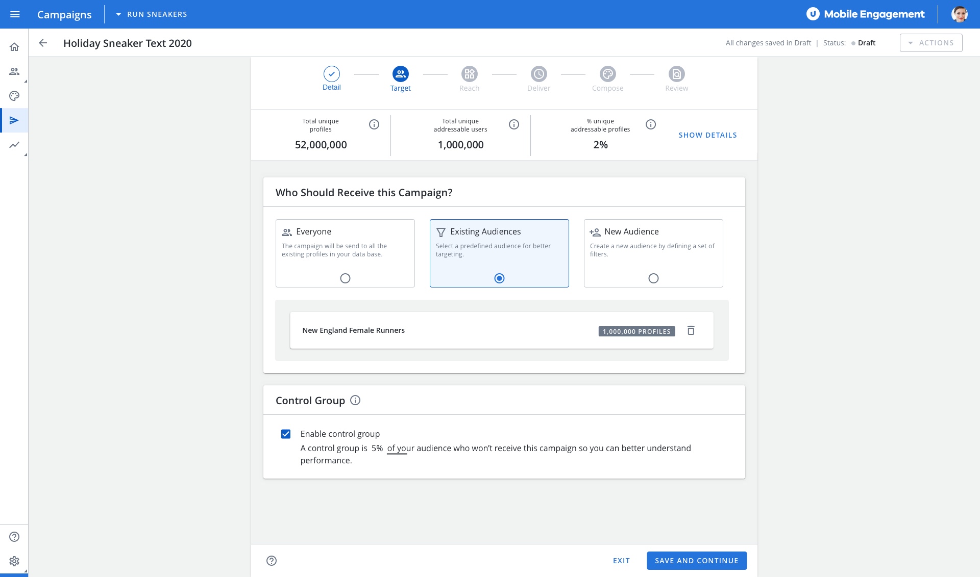This screenshot has width=980, height=577.
Task: Click the 52,000,000 profiles value
Action: point(321,145)
